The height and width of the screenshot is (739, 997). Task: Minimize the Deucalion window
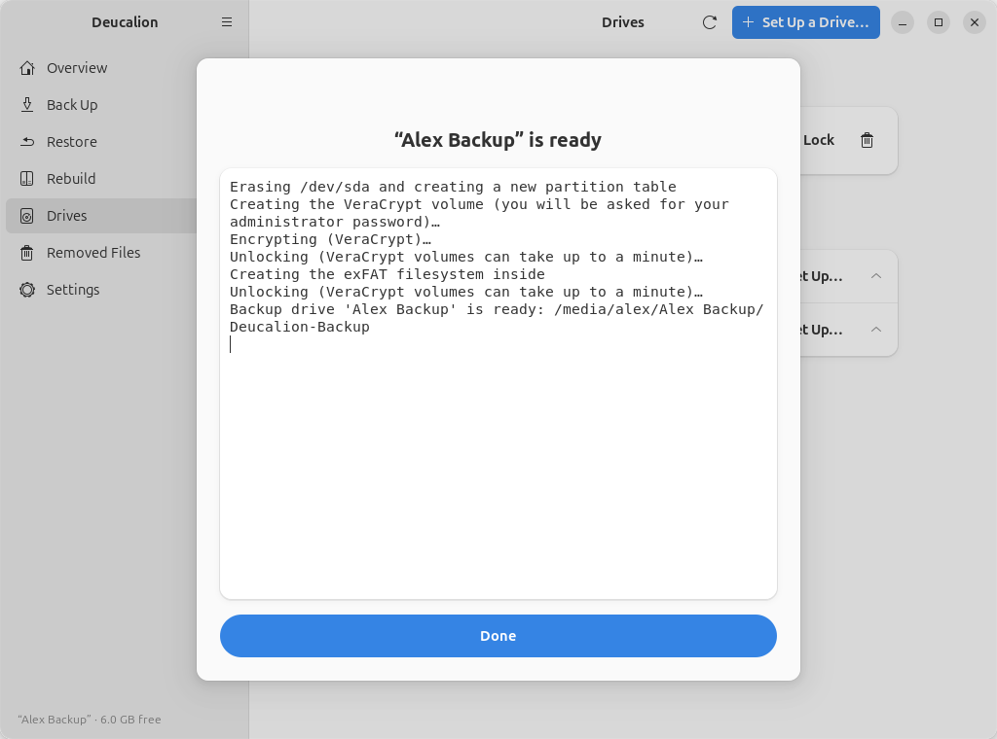click(x=903, y=22)
